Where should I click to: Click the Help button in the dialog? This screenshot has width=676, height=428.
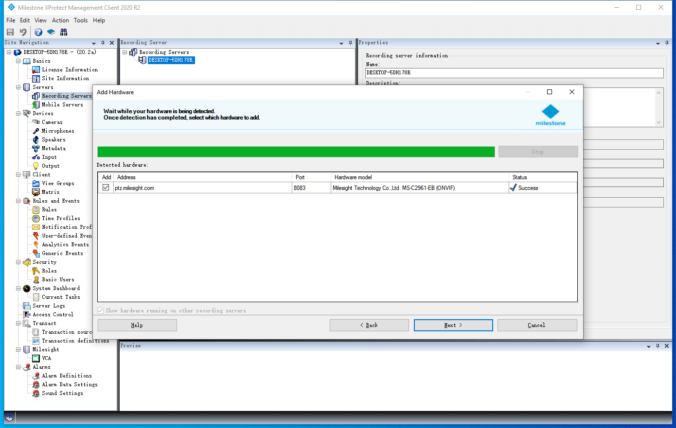(x=137, y=325)
